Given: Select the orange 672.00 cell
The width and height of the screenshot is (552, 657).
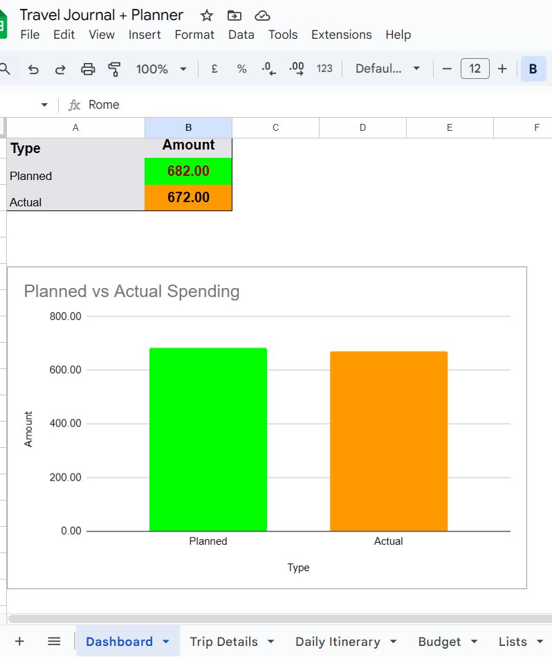Looking at the screenshot, I should [x=188, y=198].
